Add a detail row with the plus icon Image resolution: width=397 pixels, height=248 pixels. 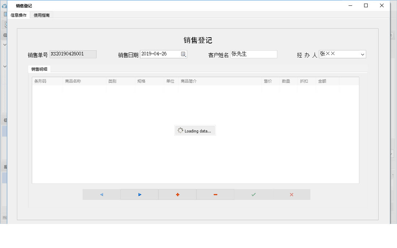point(177,194)
